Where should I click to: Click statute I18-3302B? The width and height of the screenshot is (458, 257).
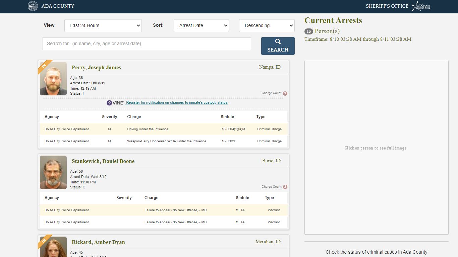point(228,141)
